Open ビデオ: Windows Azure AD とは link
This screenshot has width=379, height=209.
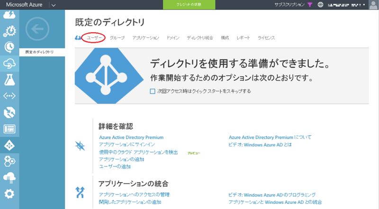tap(260, 145)
